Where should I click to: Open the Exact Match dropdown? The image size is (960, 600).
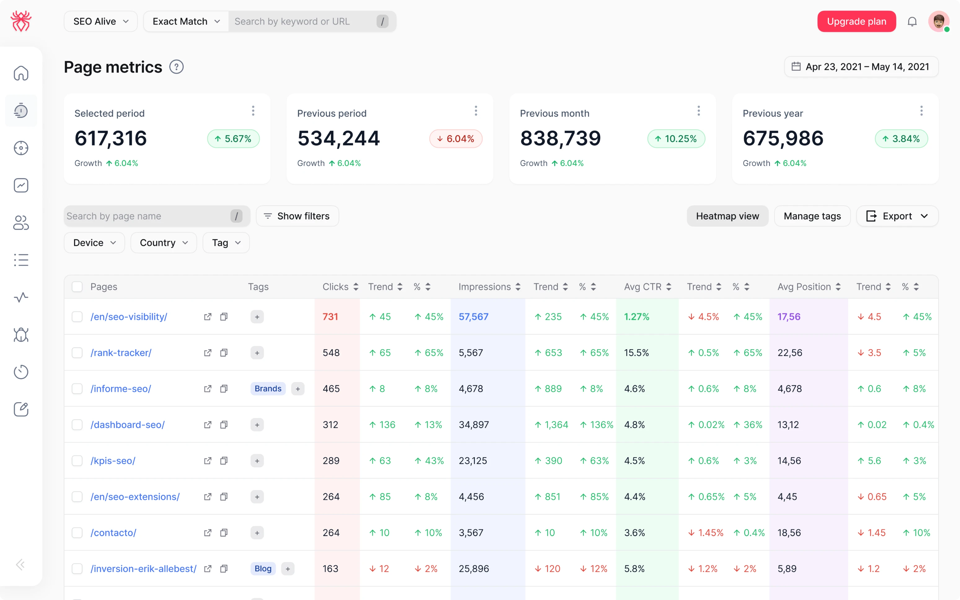pyautogui.click(x=185, y=21)
